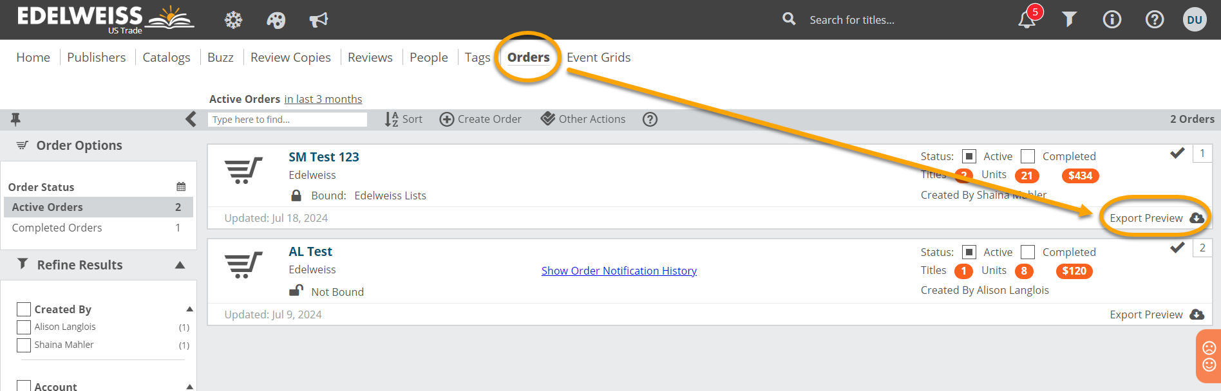Viewport: 1221px width, 391px height.
Task: Open the AL Test order
Action: (x=310, y=251)
